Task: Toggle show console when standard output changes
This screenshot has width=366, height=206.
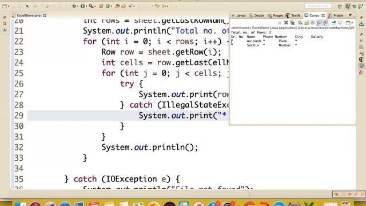Action: click(319, 23)
